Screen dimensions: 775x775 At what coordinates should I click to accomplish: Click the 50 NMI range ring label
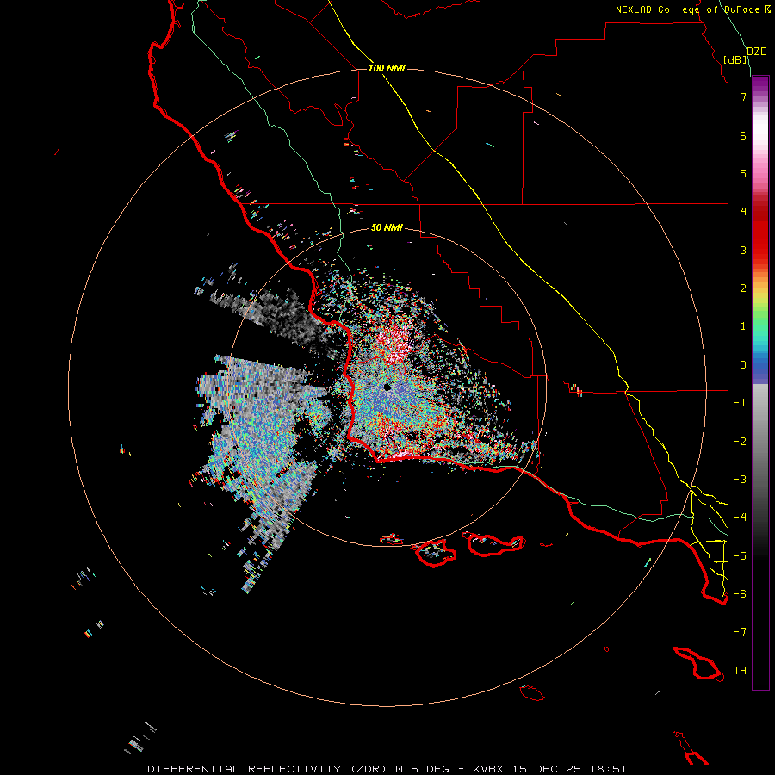387,227
